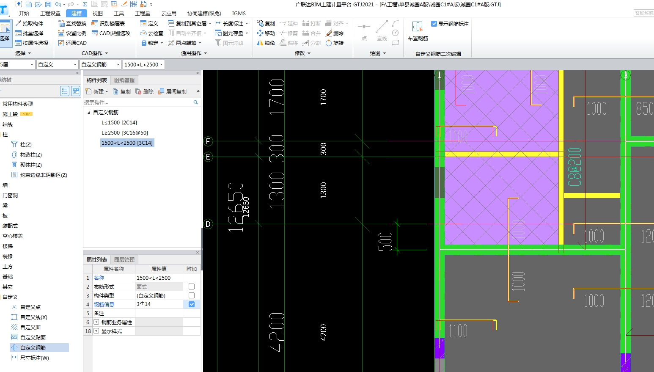The height and width of the screenshot is (372, 654).
Task: Toggle 附加 checkbox for 布筋形式 row
Action: [x=192, y=287]
